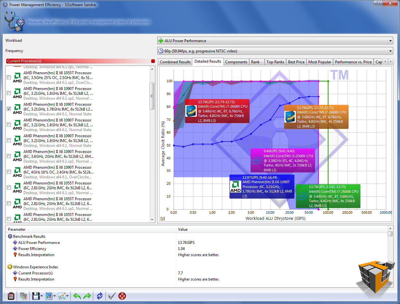Click the floppy disk save icon

35,296
